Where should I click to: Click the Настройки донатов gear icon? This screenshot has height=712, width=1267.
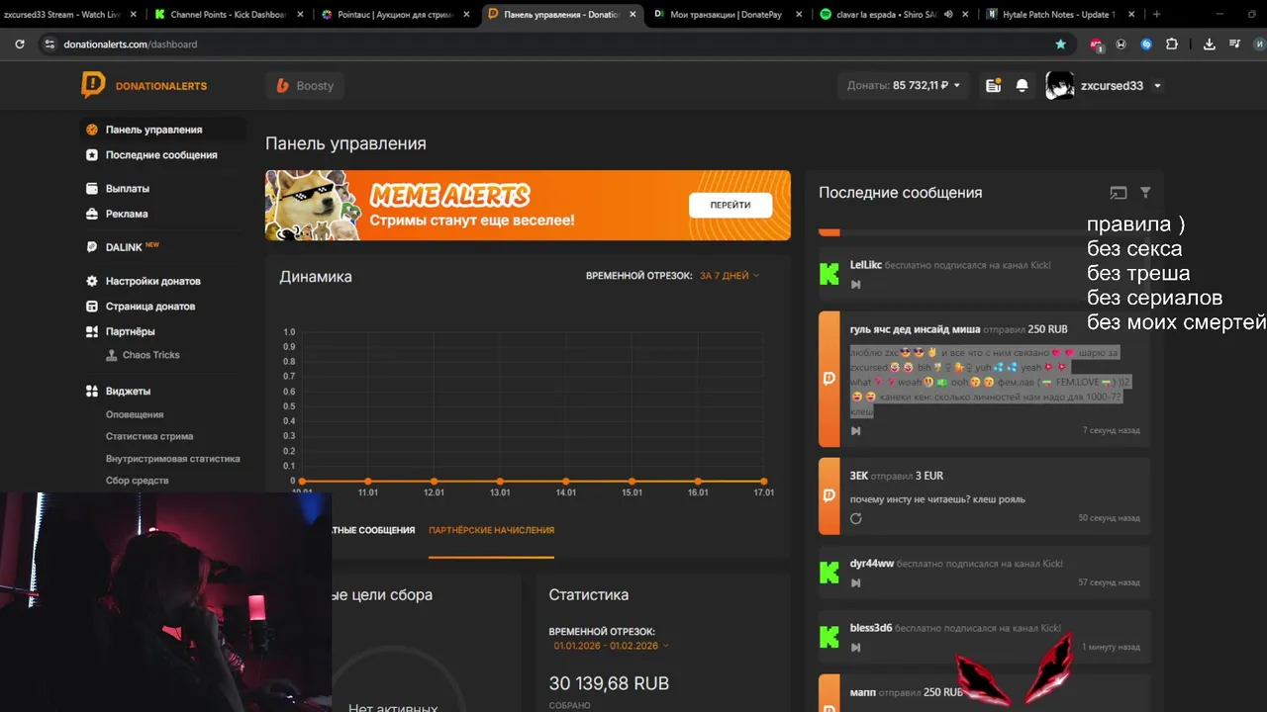[92, 281]
